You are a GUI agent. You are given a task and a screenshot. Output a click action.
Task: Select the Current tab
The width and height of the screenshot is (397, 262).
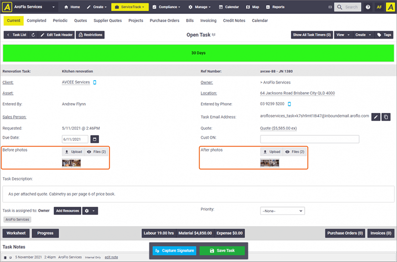14,20
